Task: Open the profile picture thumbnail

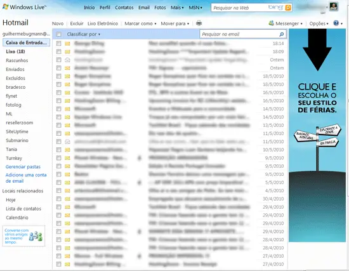Action: coord(333,6)
